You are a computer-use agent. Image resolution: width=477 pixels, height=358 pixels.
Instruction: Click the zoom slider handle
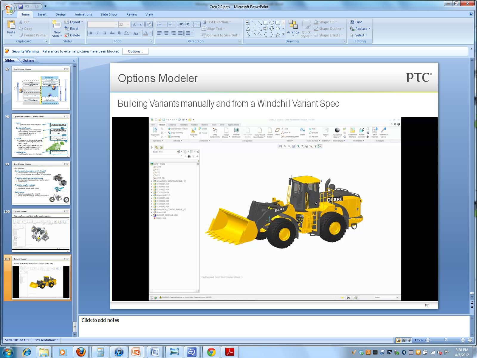446,340
